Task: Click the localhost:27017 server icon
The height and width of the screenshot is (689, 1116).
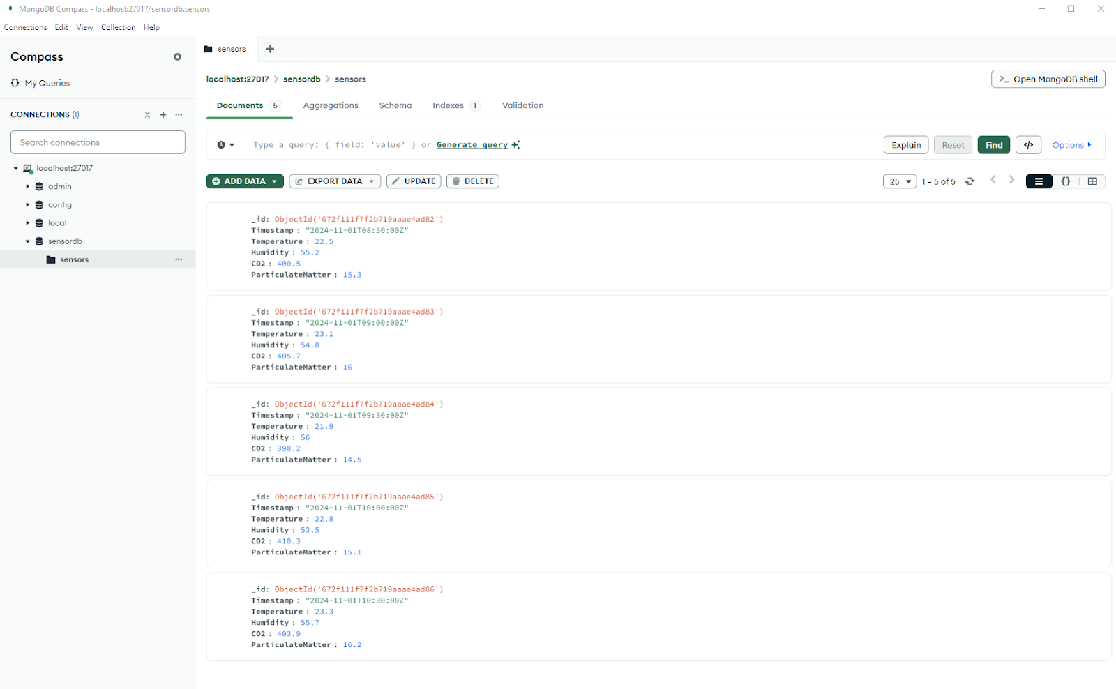Action: click(28, 169)
